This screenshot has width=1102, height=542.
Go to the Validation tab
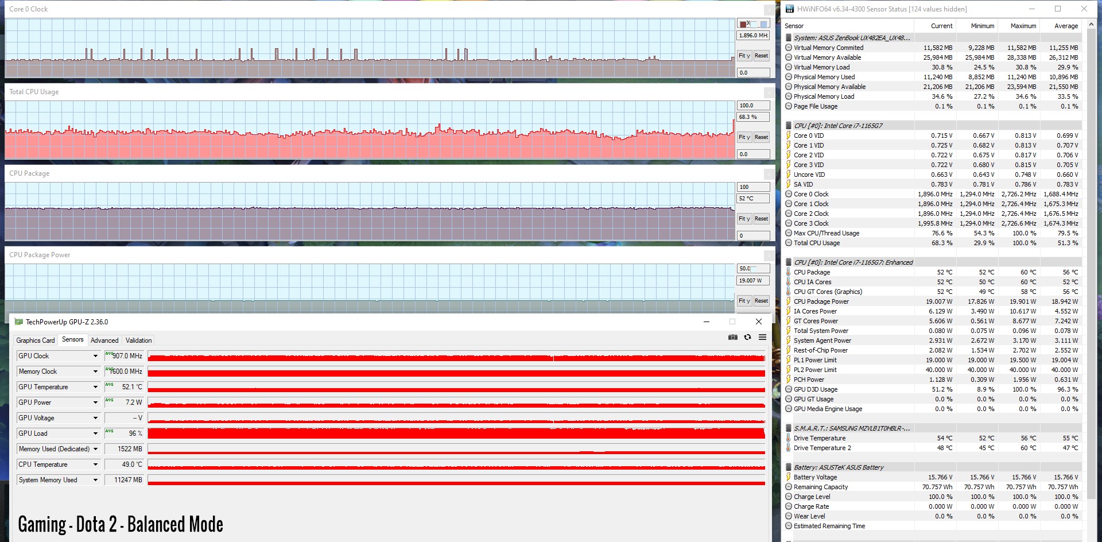coord(139,340)
